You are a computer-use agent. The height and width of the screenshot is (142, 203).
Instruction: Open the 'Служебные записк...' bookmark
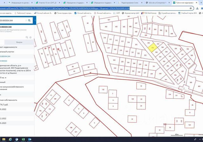pos(167,13)
